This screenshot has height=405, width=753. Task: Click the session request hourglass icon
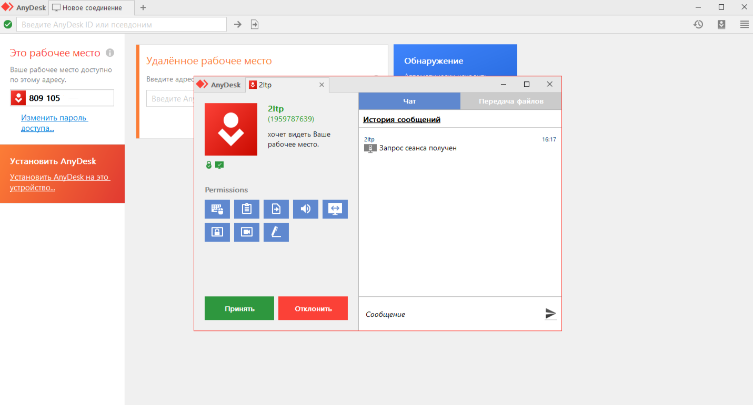pos(370,148)
